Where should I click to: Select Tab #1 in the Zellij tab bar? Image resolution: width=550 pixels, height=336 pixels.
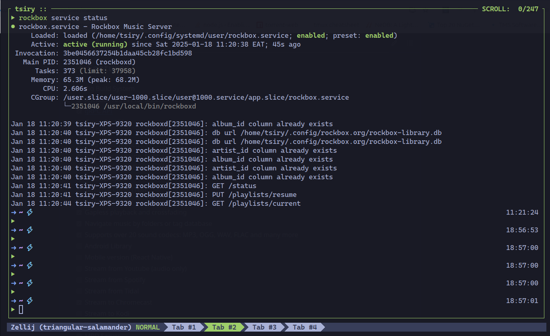(x=183, y=327)
